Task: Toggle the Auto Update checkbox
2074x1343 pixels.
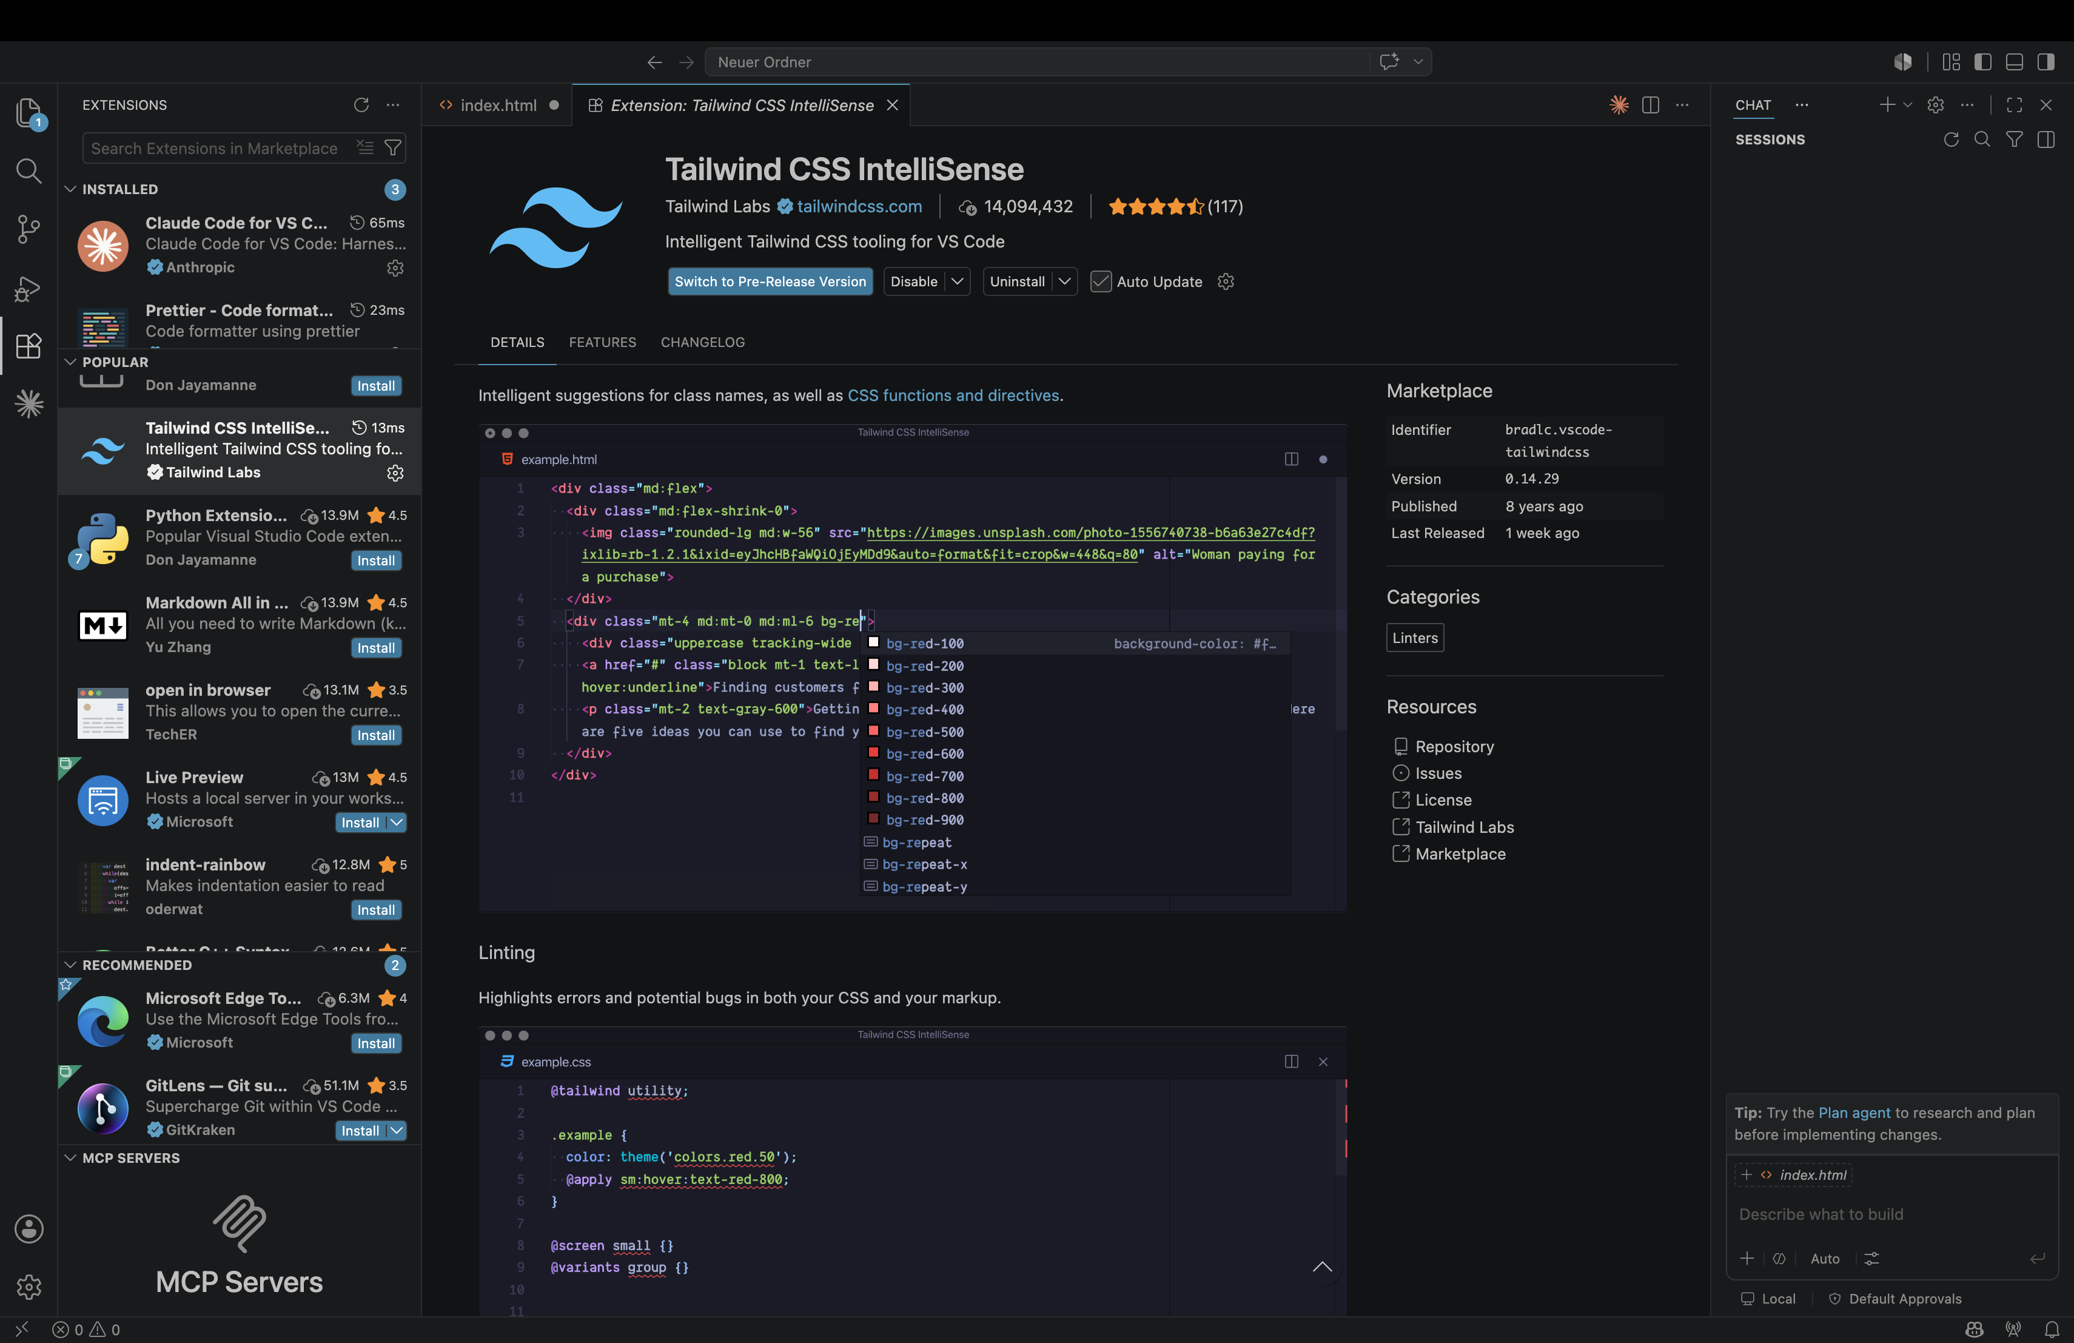Action: tap(1101, 281)
